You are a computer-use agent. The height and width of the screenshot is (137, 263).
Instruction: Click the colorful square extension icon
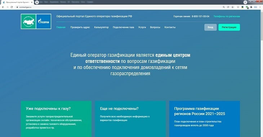(x=242, y=7)
